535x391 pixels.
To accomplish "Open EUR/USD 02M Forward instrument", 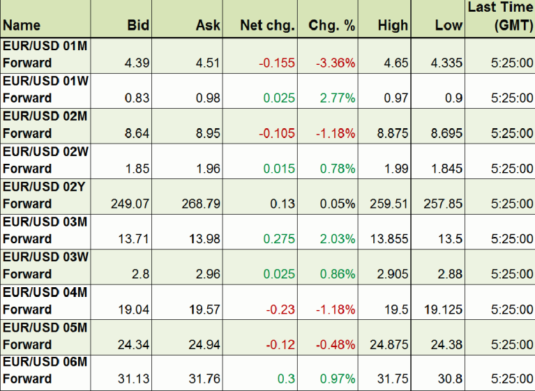I will point(45,125).
